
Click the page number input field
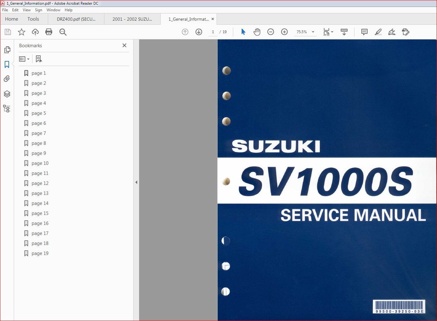pyautogui.click(x=213, y=32)
